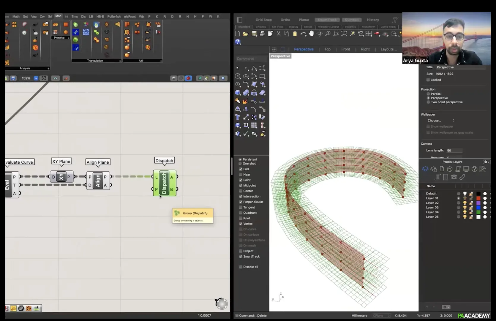Click the camera Named Views panel icon
The height and width of the screenshot is (321, 496).
click(454, 177)
